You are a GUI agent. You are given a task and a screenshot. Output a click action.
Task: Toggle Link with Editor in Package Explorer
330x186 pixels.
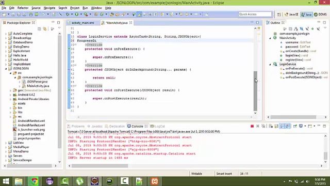(45, 29)
